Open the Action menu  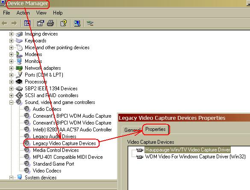tap(23, 13)
